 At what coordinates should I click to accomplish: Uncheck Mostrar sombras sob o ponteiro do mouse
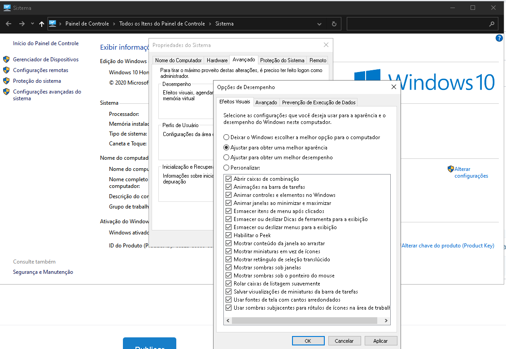(x=228, y=275)
